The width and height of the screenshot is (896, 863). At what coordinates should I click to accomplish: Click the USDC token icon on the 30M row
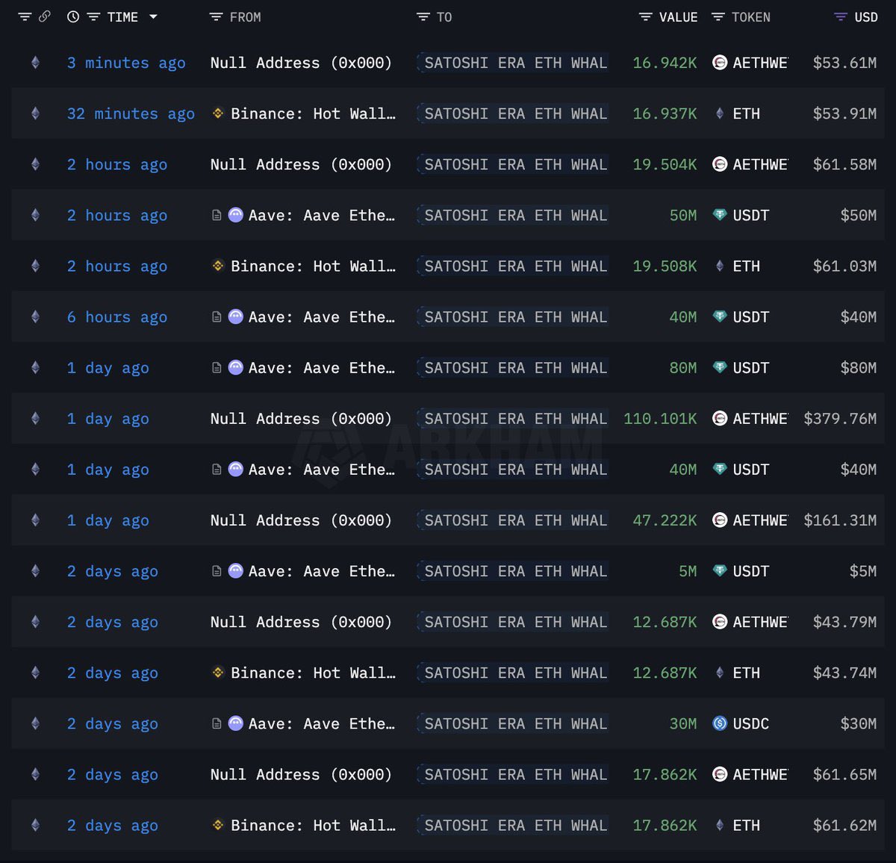point(719,723)
